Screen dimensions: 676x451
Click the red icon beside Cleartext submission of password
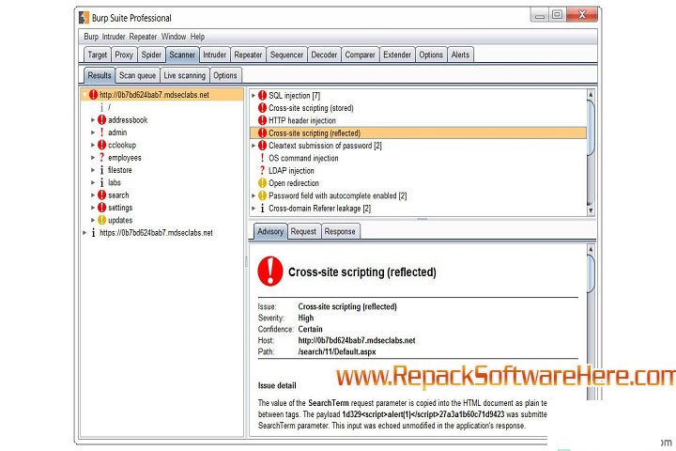point(262,146)
